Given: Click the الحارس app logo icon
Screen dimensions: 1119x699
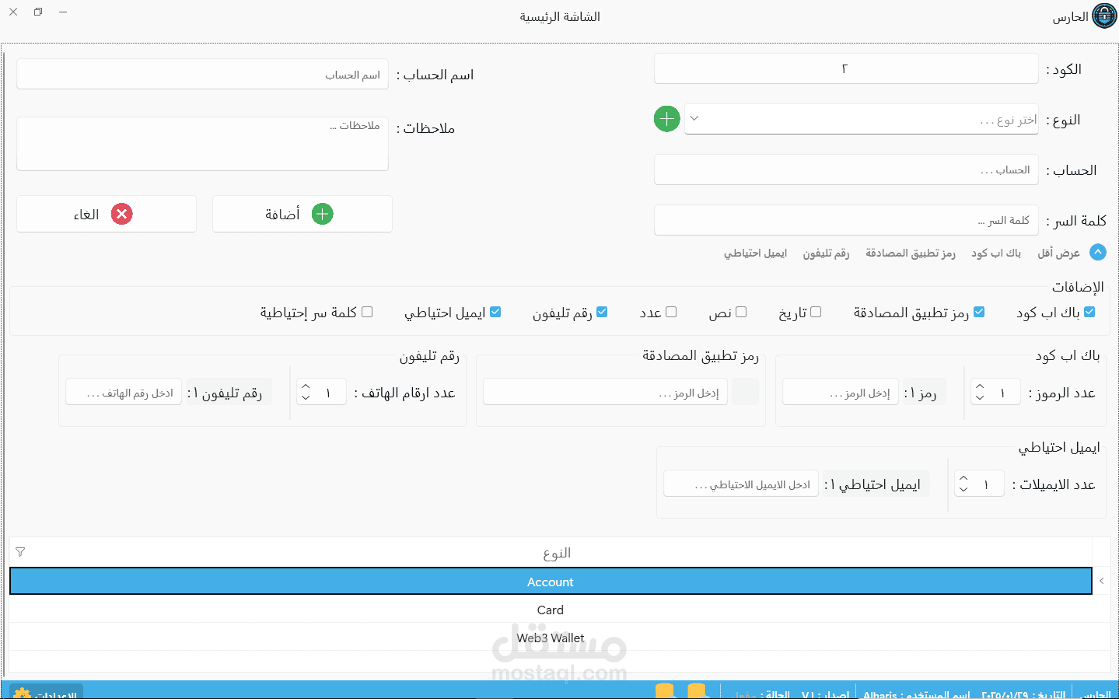Looking at the screenshot, I should pyautogui.click(x=1104, y=16).
